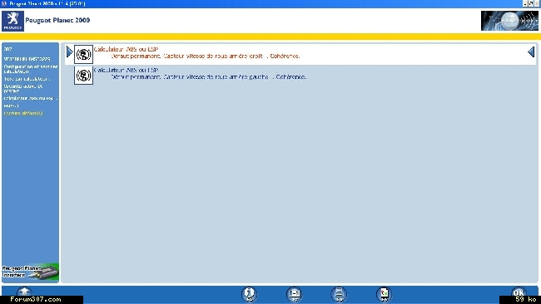Click the Peugeot Planet Interface image
This screenshot has width=541, height=304.
[30, 272]
